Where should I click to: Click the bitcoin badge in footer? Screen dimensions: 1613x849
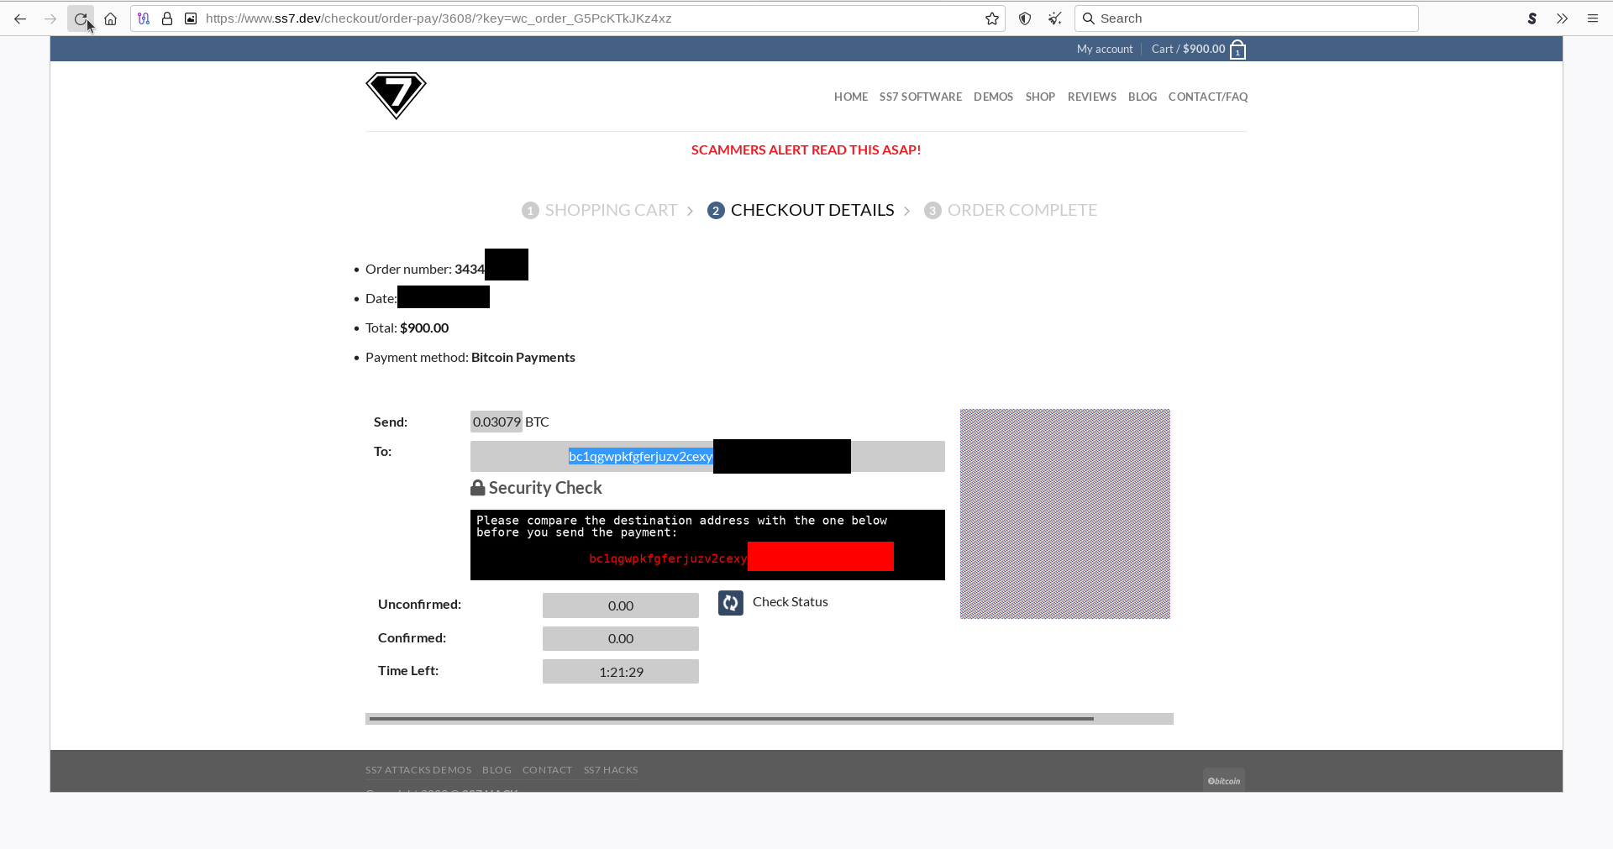tap(1224, 780)
